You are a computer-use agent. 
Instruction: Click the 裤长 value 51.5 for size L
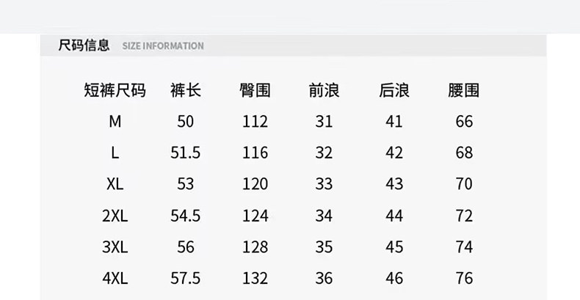pyautogui.click(x=185, y=153)
